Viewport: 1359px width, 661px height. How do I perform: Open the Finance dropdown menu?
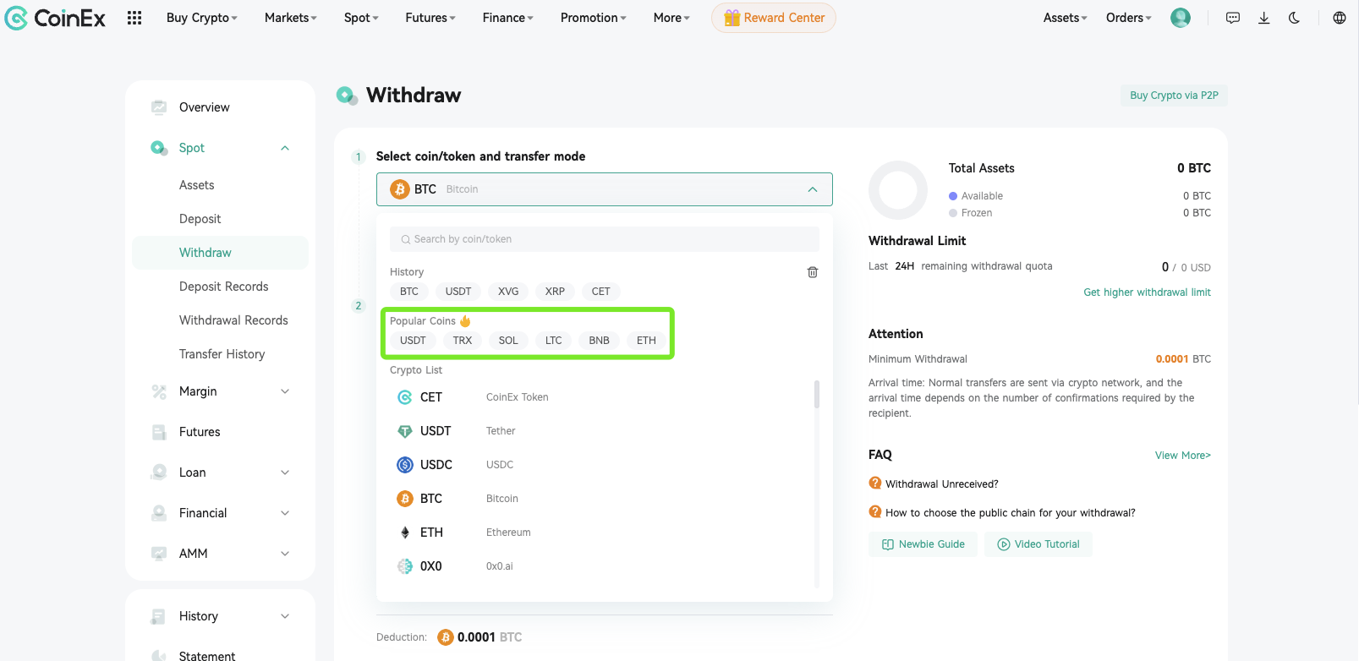point(507,18)
